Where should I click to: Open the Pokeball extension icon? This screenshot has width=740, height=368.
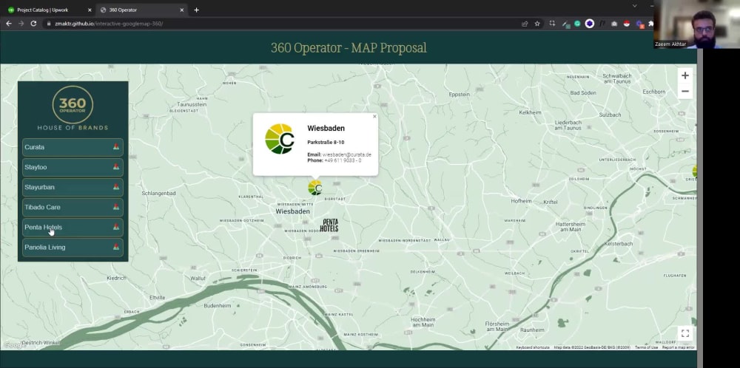[x=626, y=24]
